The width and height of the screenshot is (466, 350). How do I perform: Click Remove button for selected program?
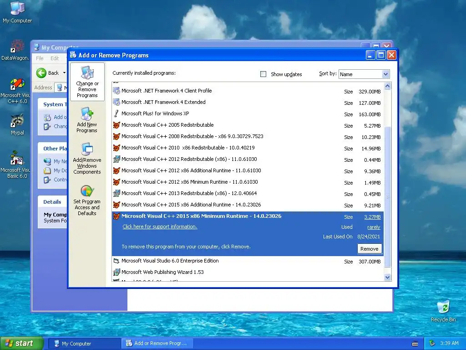[x=370, y=249]
